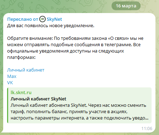Click the 'Переслано от' forwarded label
The image size is (159, 135).
pos(23,19)
